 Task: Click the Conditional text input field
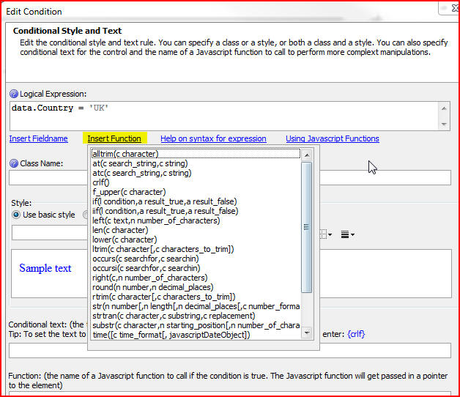[230, 351]
